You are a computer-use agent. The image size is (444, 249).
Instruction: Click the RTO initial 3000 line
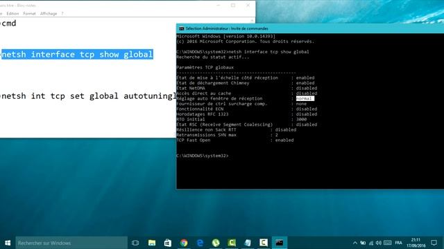[x=241, y=119]
